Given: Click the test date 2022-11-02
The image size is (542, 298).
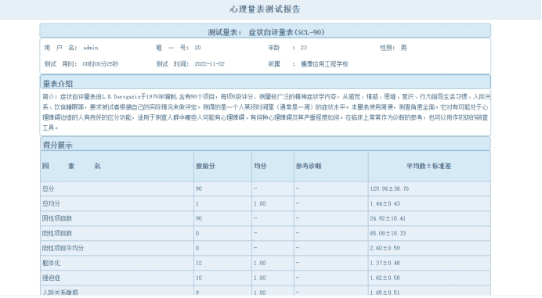Looking at the screenshot, I should click(209, 64).
